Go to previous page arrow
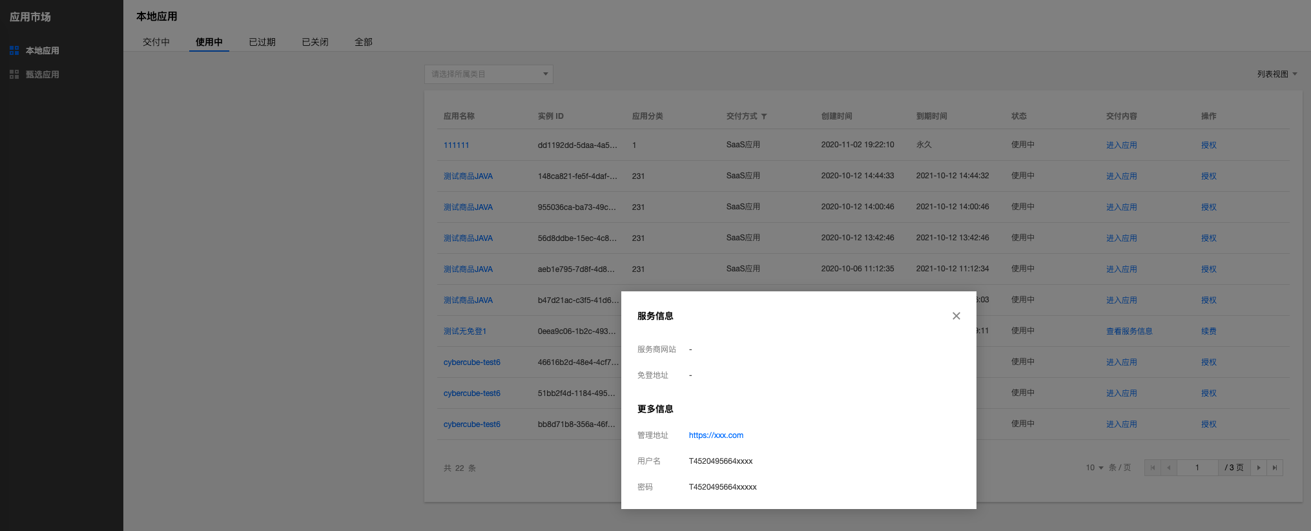This screenshot has width=1311, height=531. click(1169, 468)
